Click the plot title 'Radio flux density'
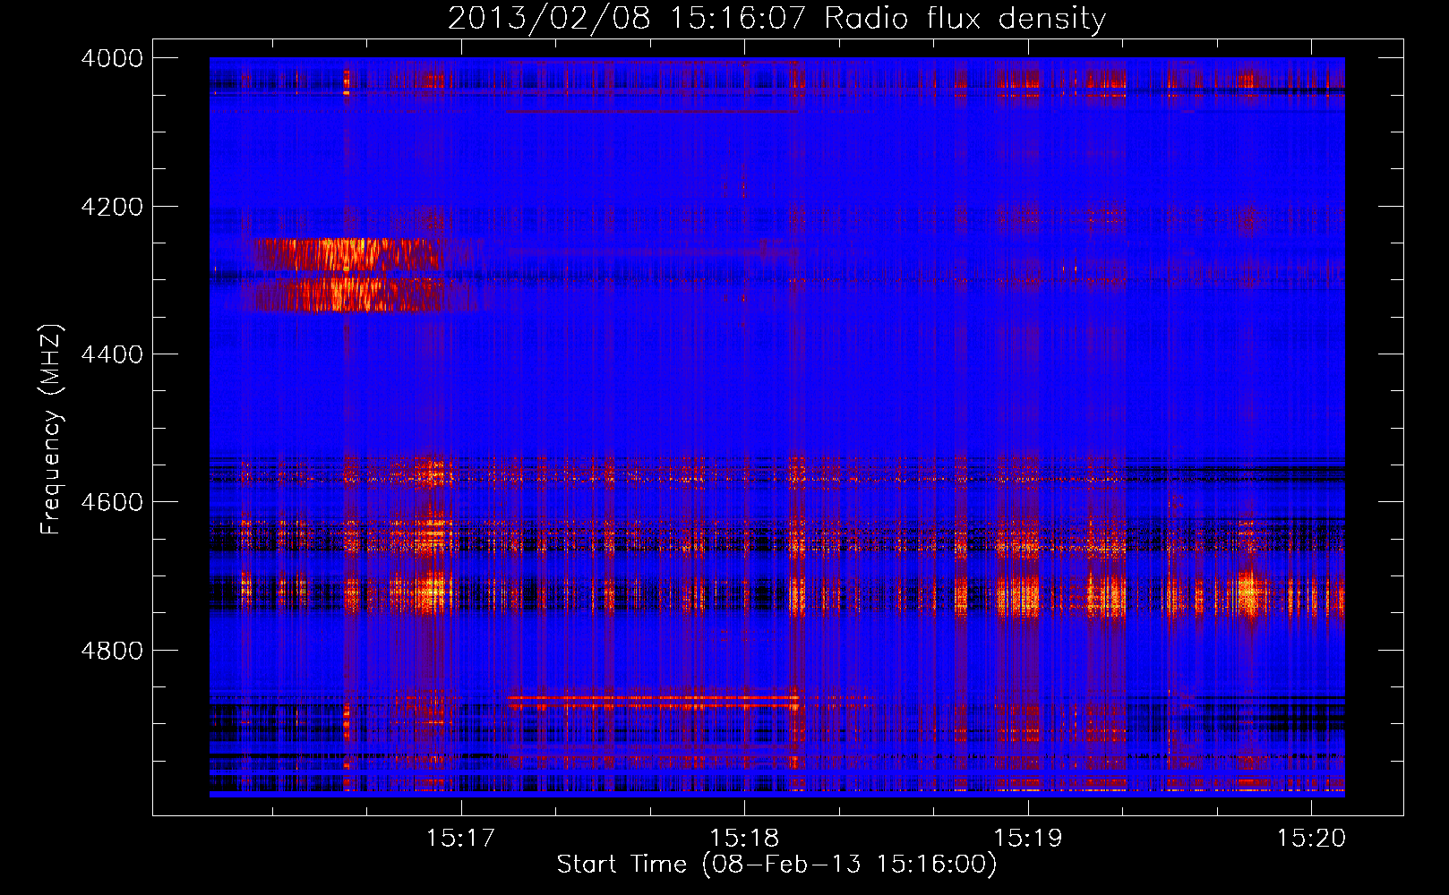Screen dimensions: 1449x895 coord(965,18)
